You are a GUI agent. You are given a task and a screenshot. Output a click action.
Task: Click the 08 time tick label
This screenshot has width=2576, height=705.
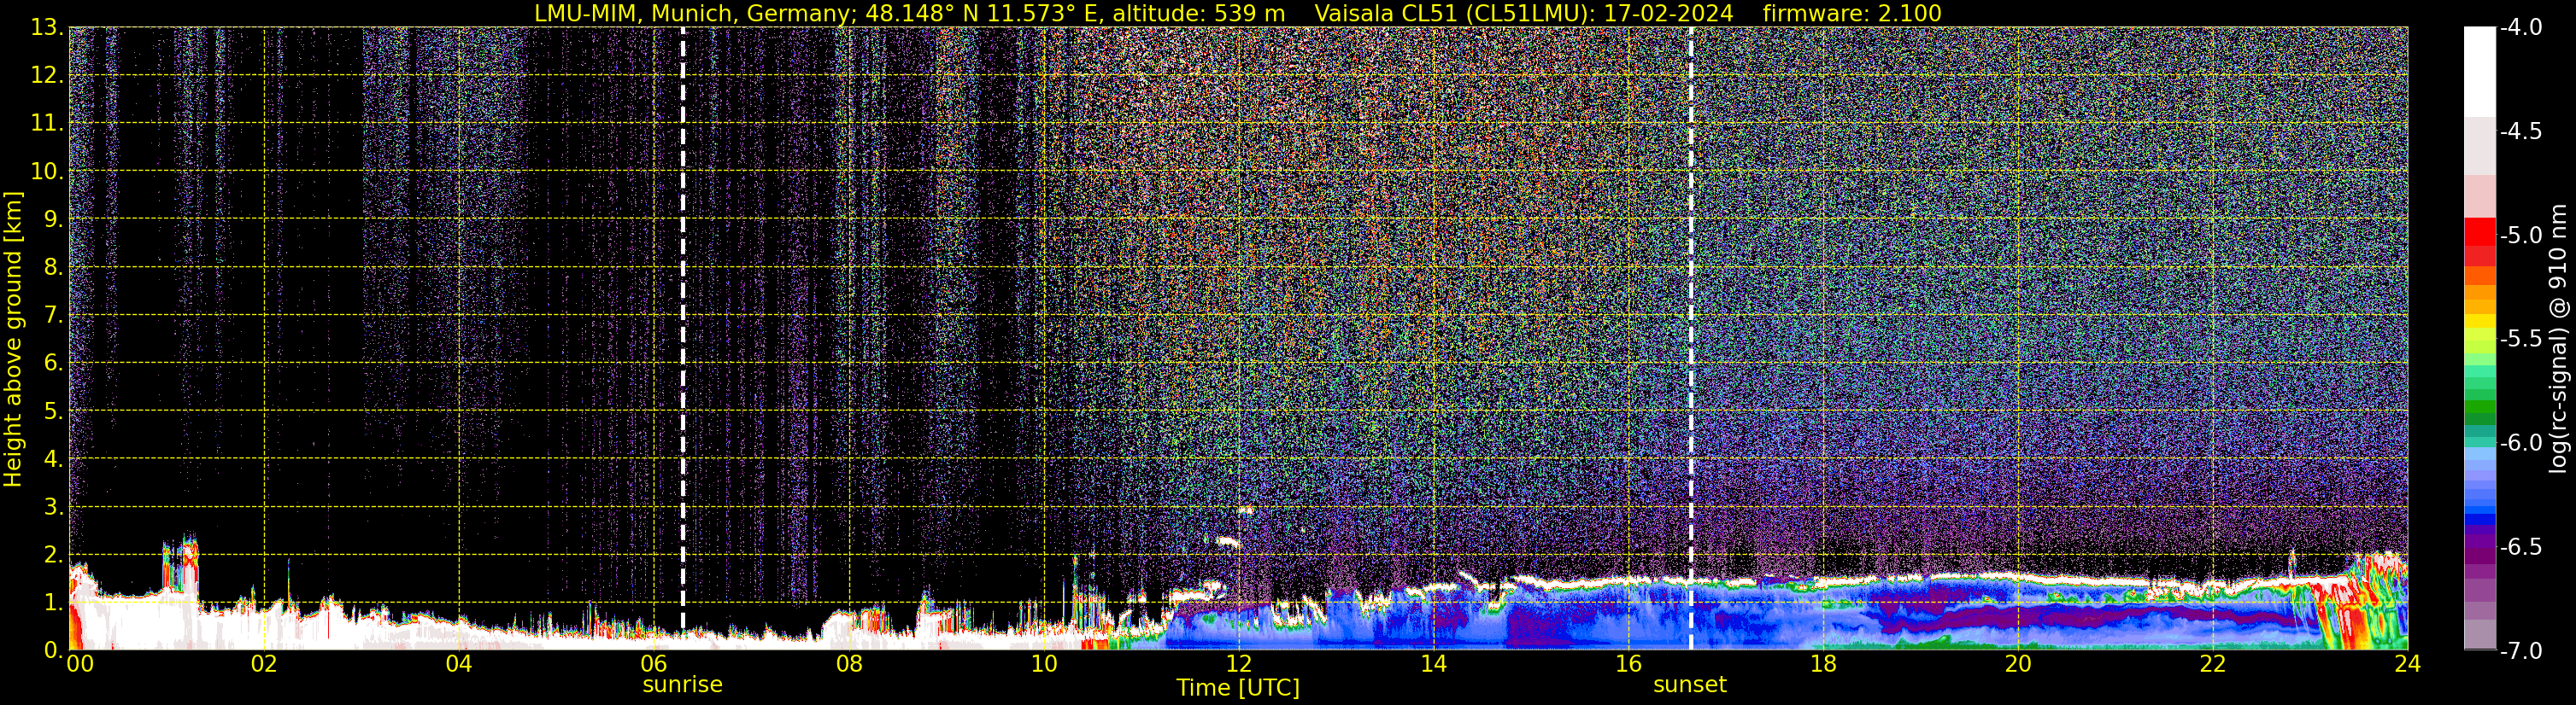pyautogui.click(x=849, y=663)
